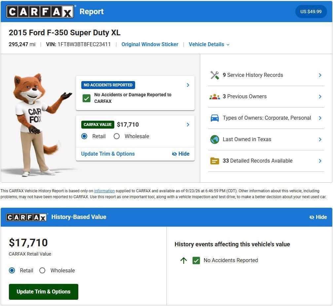Click the US $49.99 price button
Screen dimensions: 333x306
coord(311,12)
